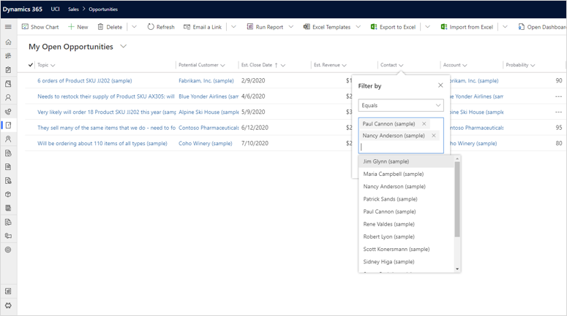Click the Delete trash button
Screen dimensions: 567x316
(x=110, y=27)
